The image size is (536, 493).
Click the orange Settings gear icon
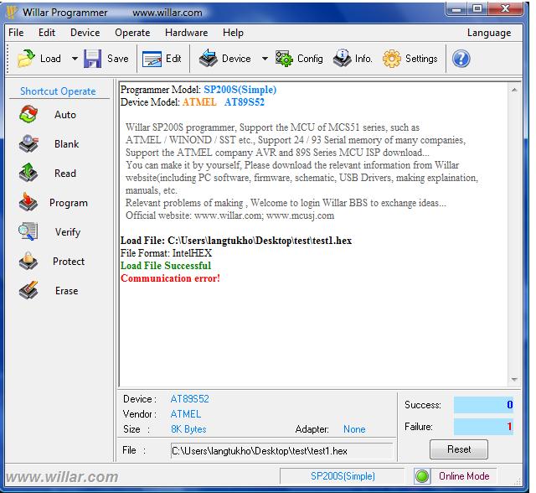pyautogui.click(x=391, y=59)
